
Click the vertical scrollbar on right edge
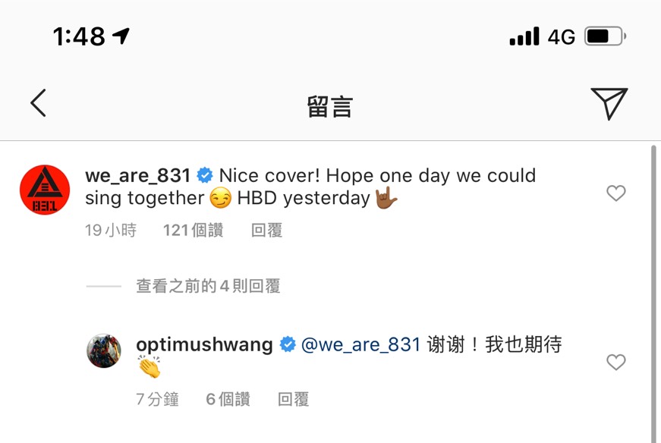tap(653, 294)
